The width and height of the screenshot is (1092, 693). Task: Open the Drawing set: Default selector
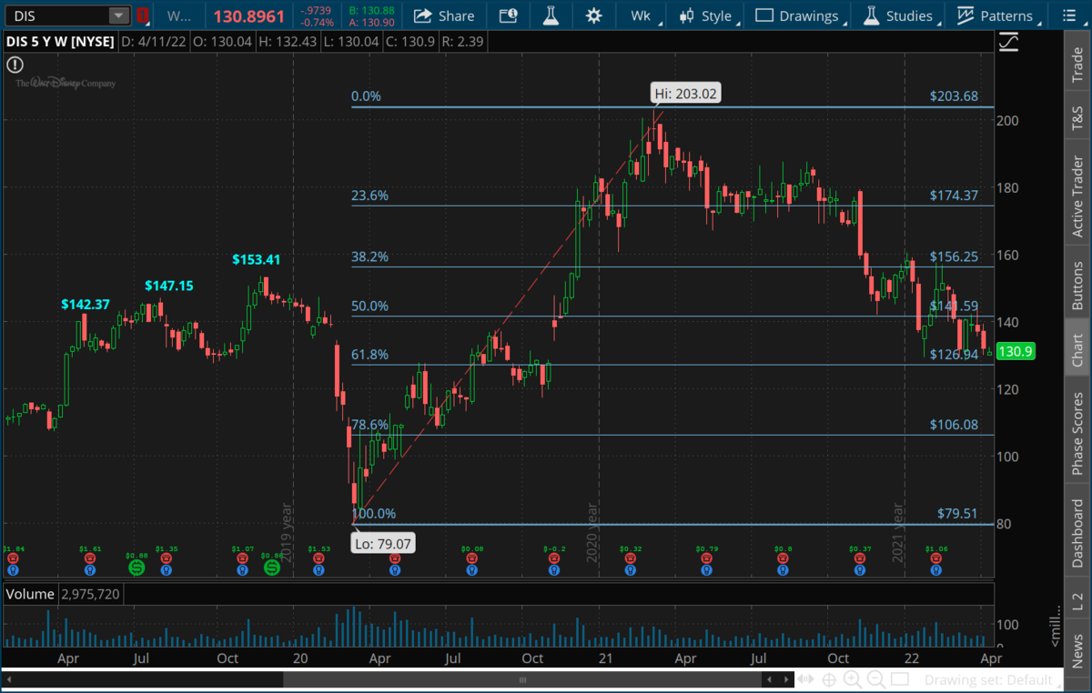point(992,679)
